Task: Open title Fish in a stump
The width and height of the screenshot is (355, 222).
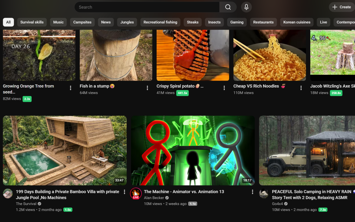Action: pos(97,86)
